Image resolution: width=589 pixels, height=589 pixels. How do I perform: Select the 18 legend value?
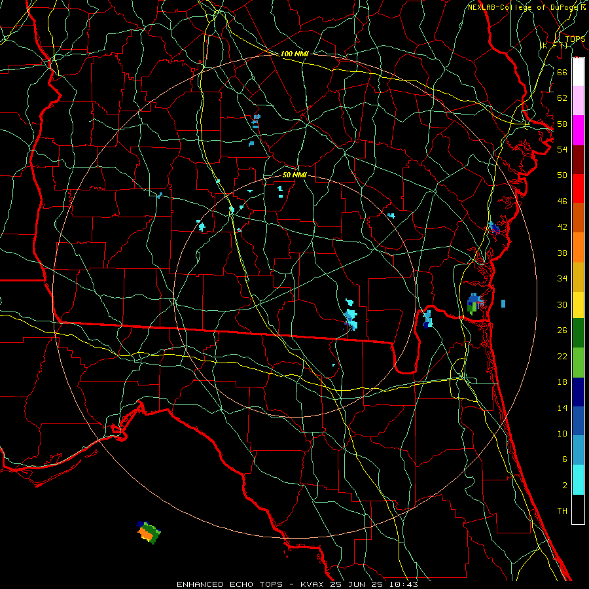tap(562, 382)
